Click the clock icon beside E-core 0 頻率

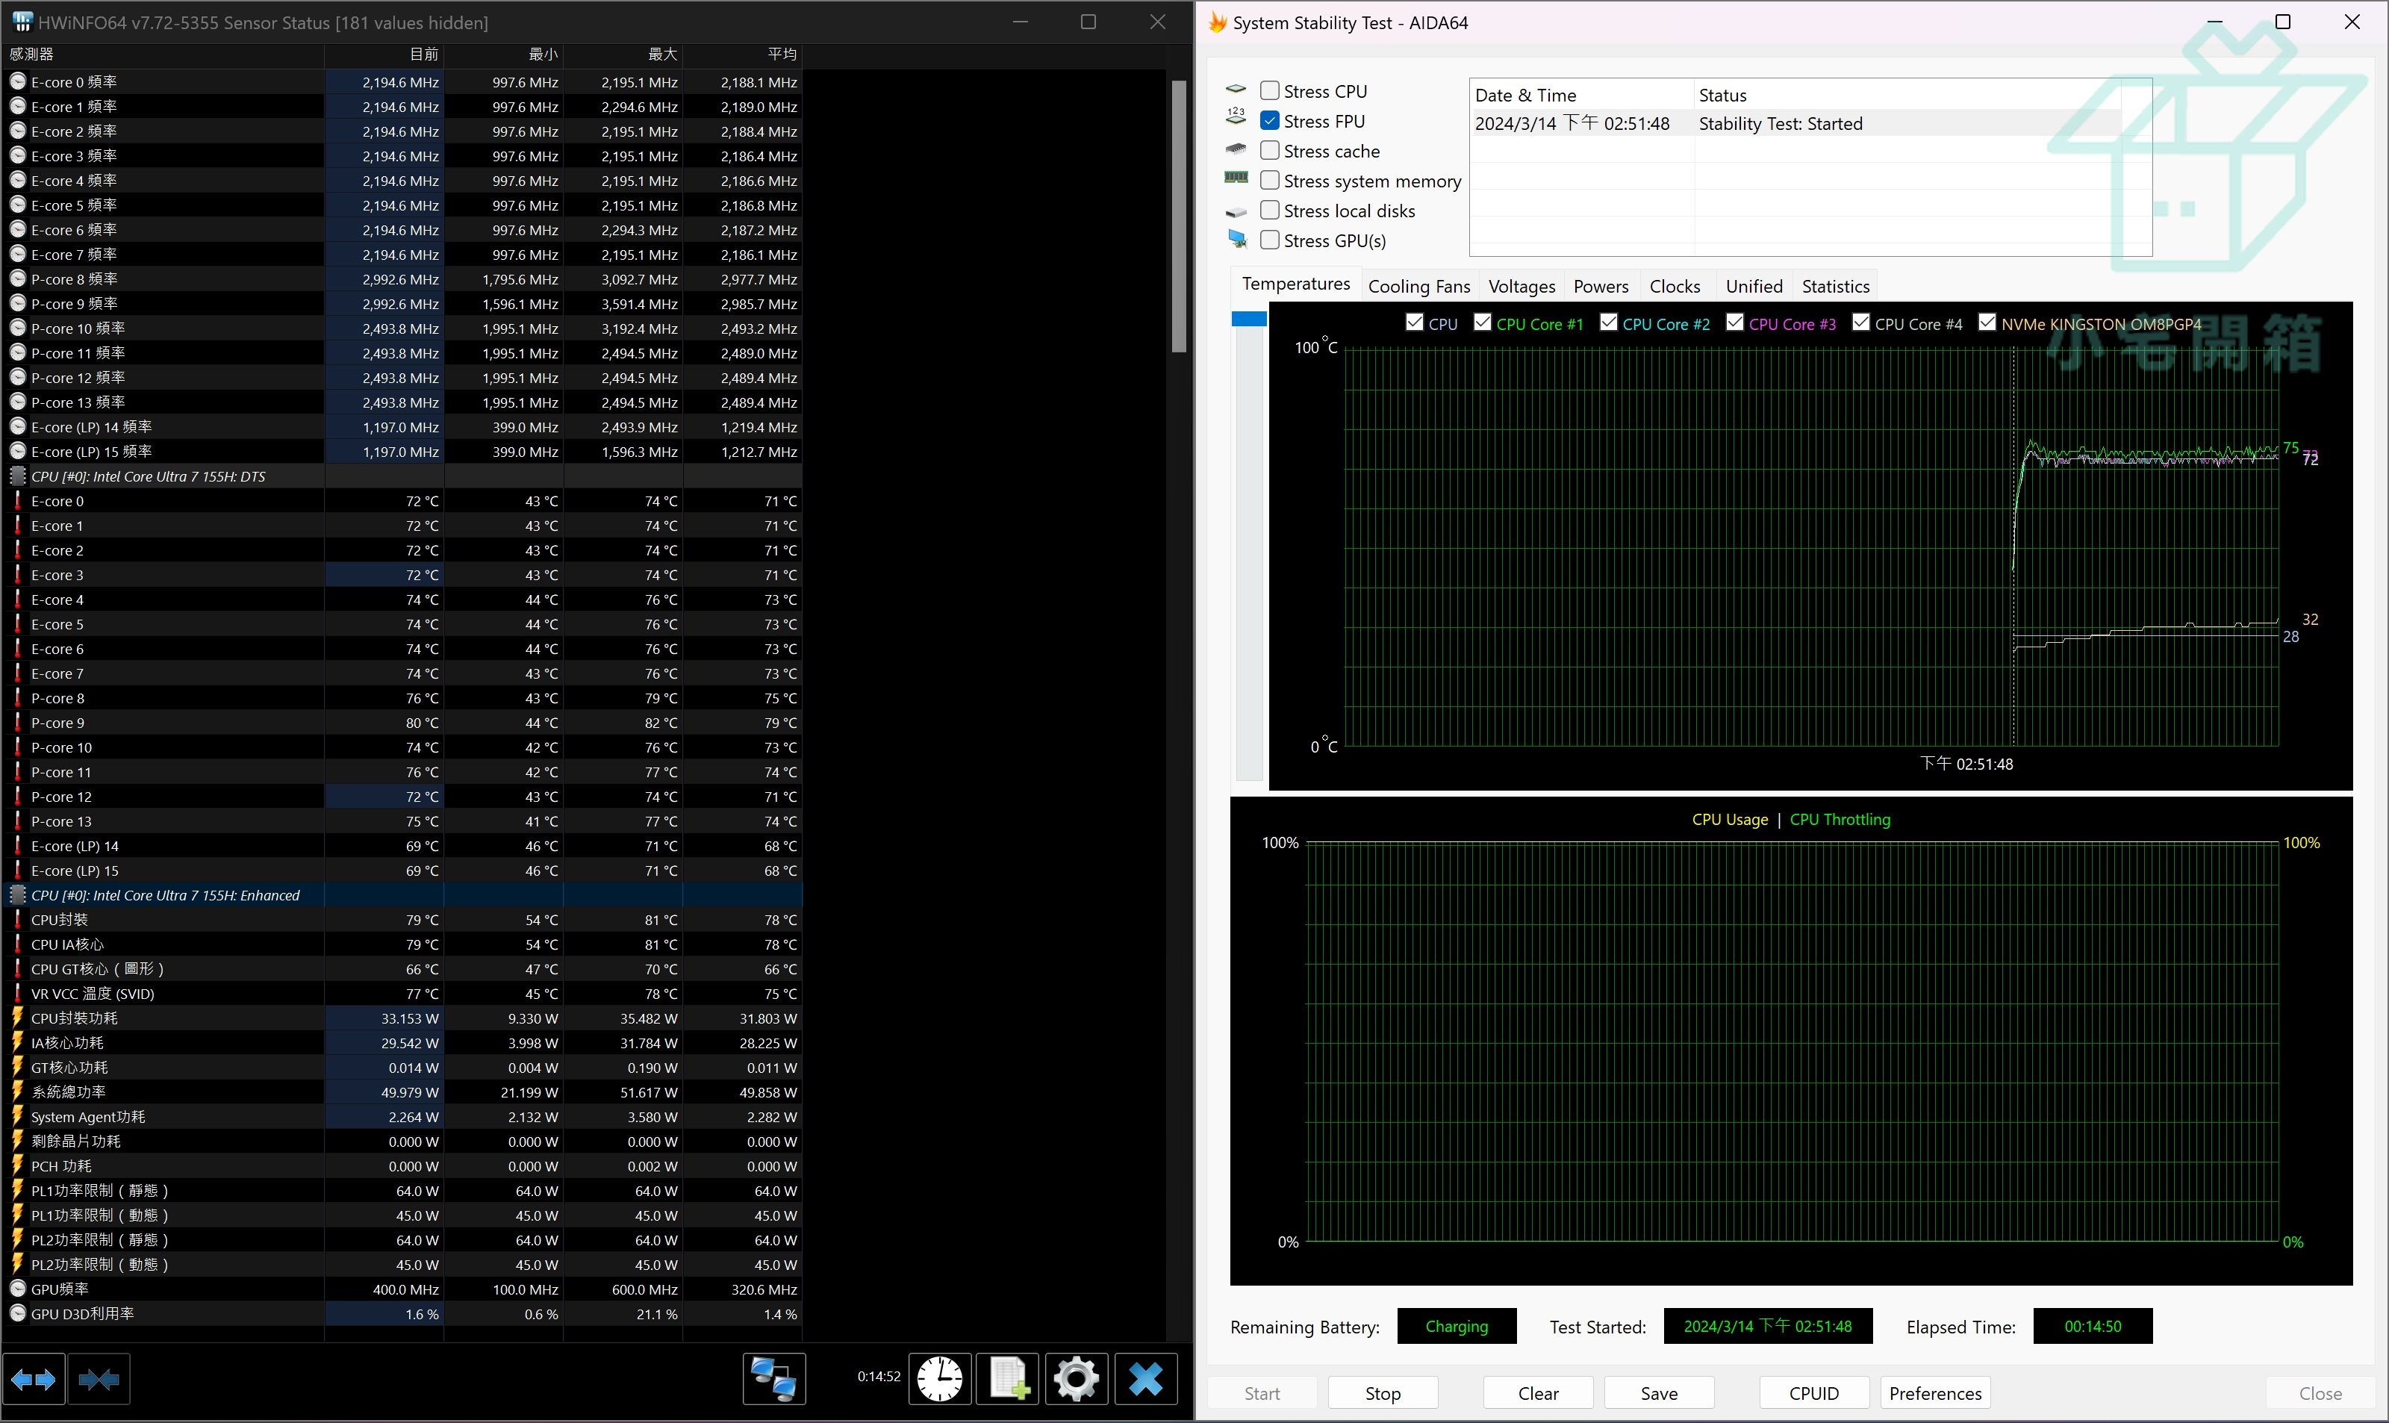pyautogui.click(x=17, y=81)
